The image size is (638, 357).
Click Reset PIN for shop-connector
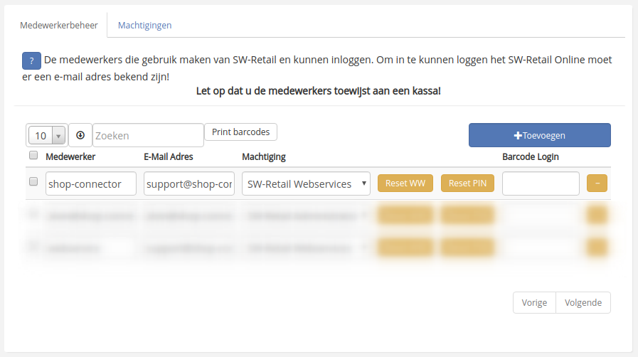(x=467, y=183)
